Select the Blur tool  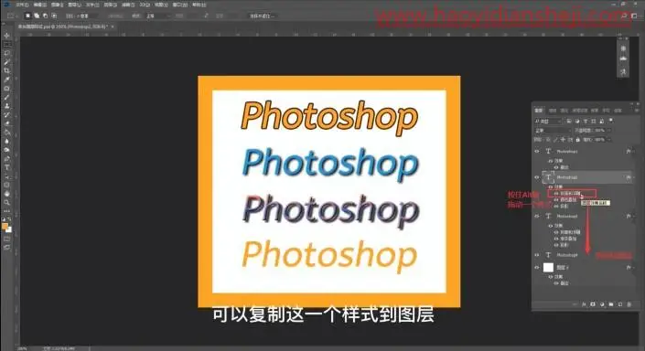(x=7, y=141)
